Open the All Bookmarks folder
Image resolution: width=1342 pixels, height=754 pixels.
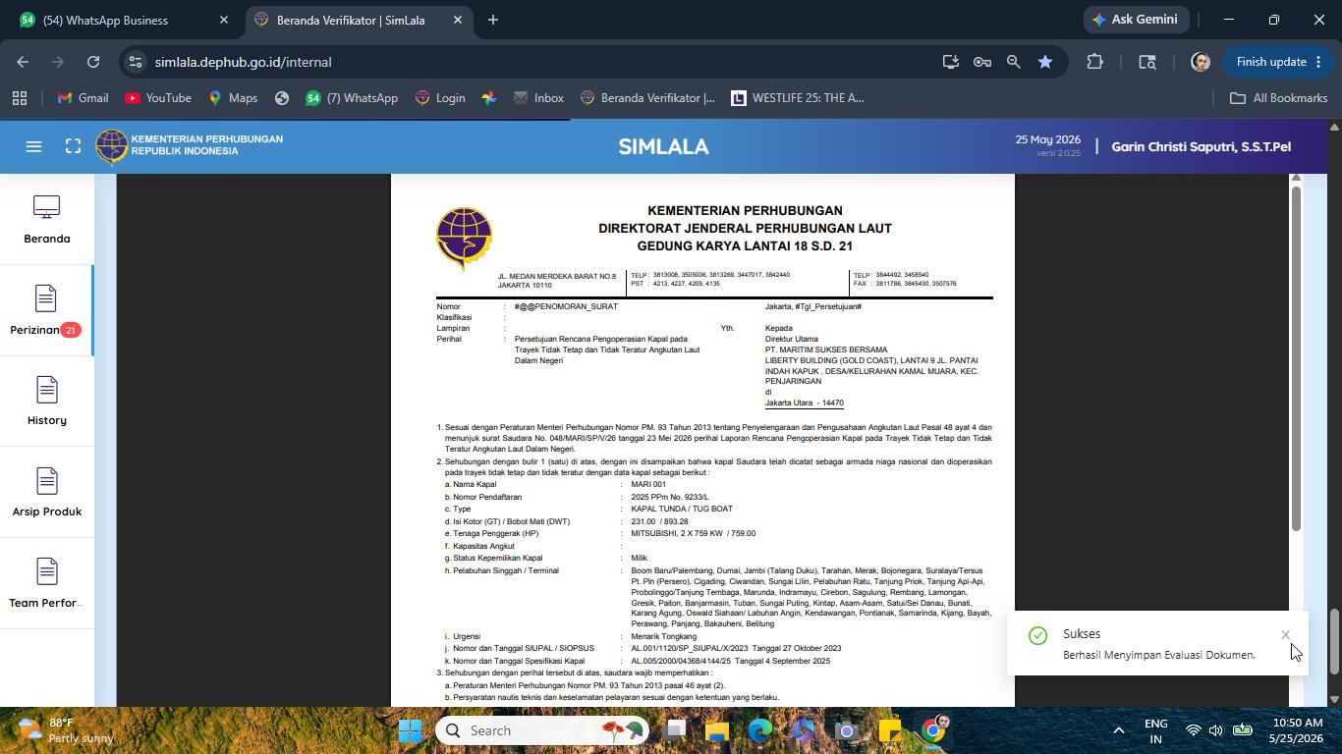point(1278,98)
